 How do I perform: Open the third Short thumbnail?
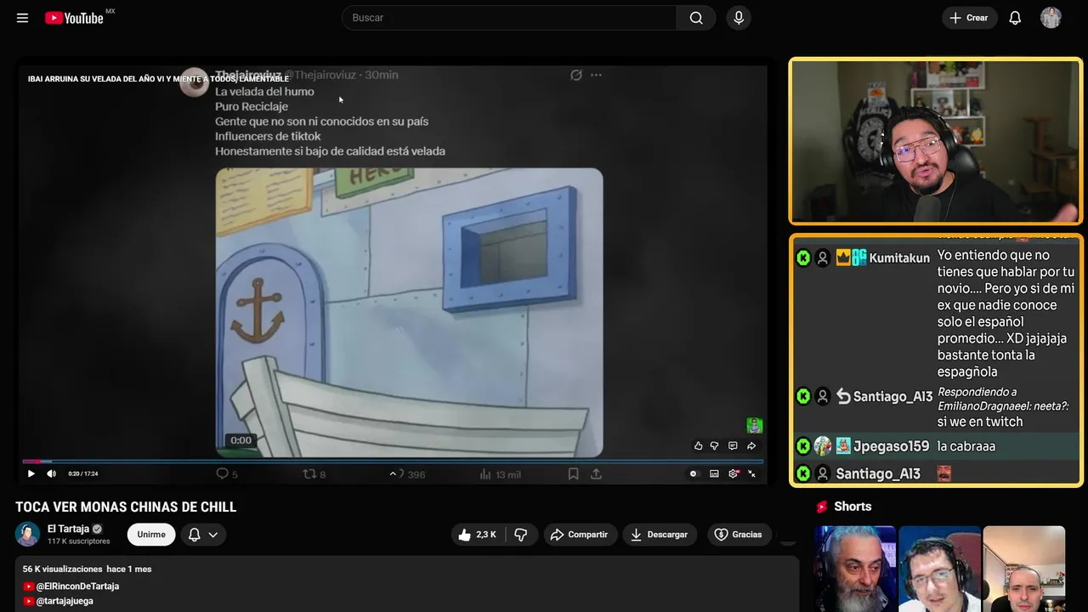click(x=1023, y=569)
